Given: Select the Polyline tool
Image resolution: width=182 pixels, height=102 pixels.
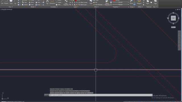Looking at the screenshot, I should click(6, 2).
